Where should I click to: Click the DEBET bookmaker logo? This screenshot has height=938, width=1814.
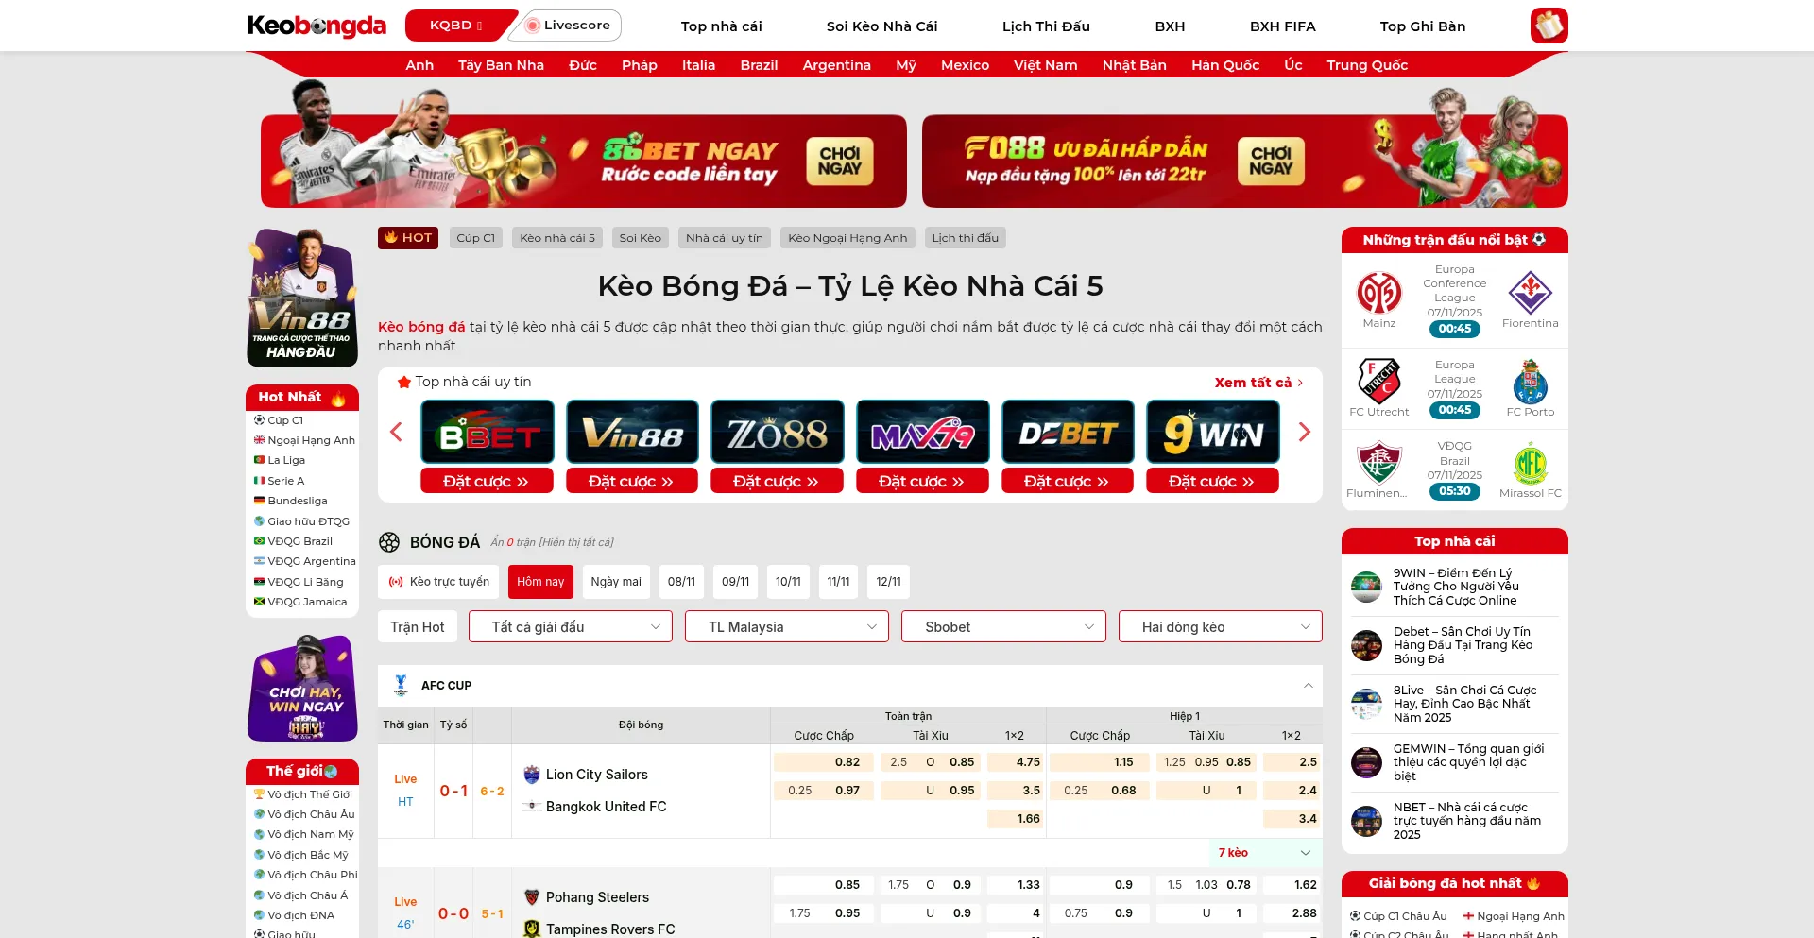click(1068, 432)
